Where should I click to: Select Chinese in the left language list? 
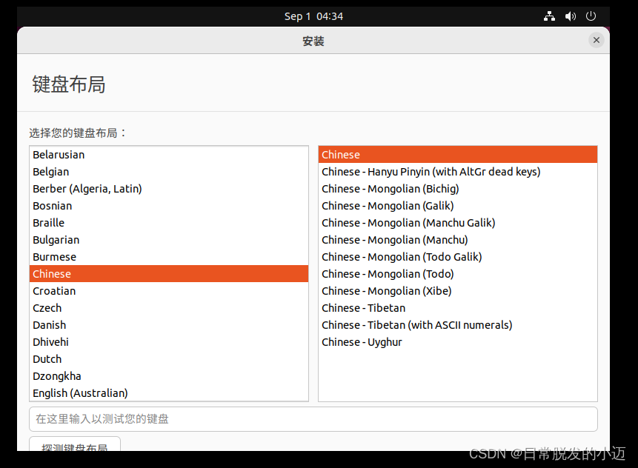(x=169, y=274)
